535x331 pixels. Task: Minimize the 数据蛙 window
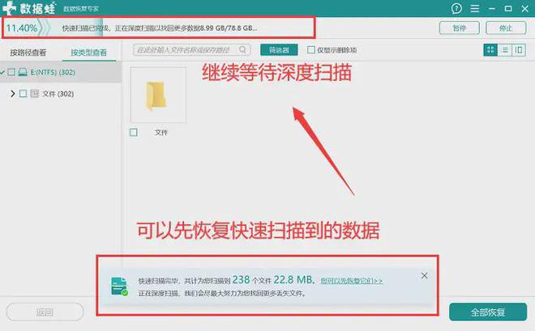(492, 9)
